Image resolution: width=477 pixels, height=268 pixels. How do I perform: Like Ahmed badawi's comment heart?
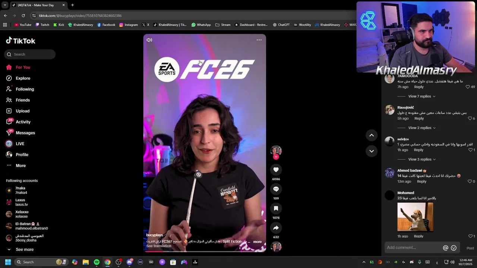[470, 181]
